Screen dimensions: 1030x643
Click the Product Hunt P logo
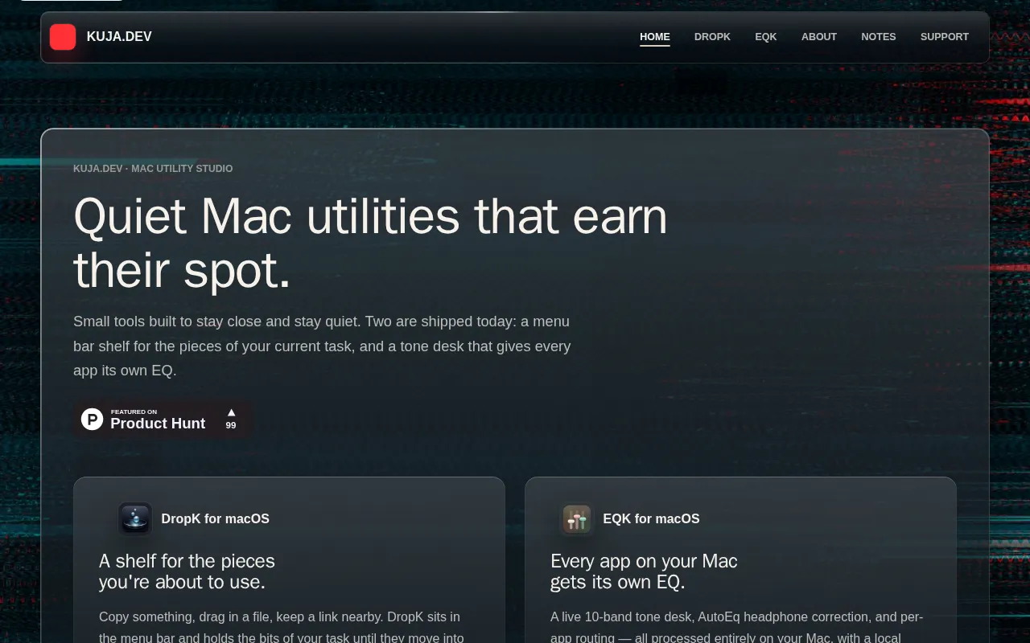click(x=93, y=419)
